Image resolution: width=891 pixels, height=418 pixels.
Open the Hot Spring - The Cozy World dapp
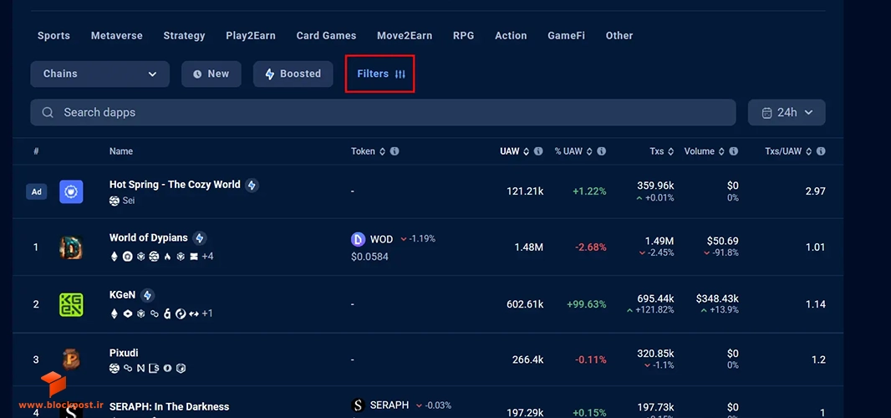175,185
